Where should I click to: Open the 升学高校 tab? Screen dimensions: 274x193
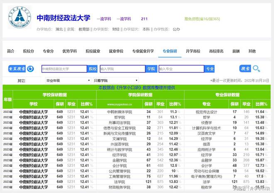point(193,51)
